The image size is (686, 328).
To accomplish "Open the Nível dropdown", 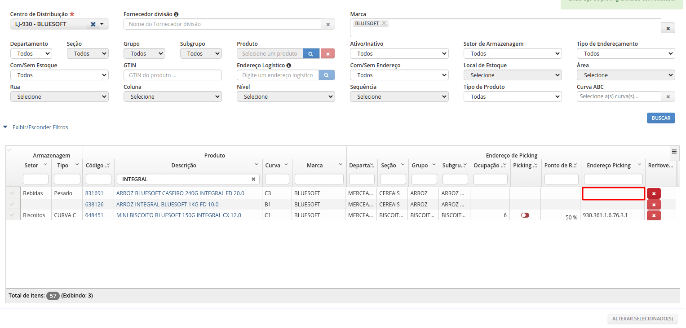I will tap(286, 97).
